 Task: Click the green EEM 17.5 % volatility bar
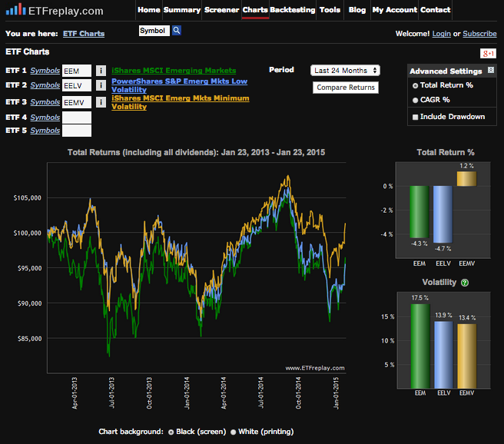[x=420, y=346]
